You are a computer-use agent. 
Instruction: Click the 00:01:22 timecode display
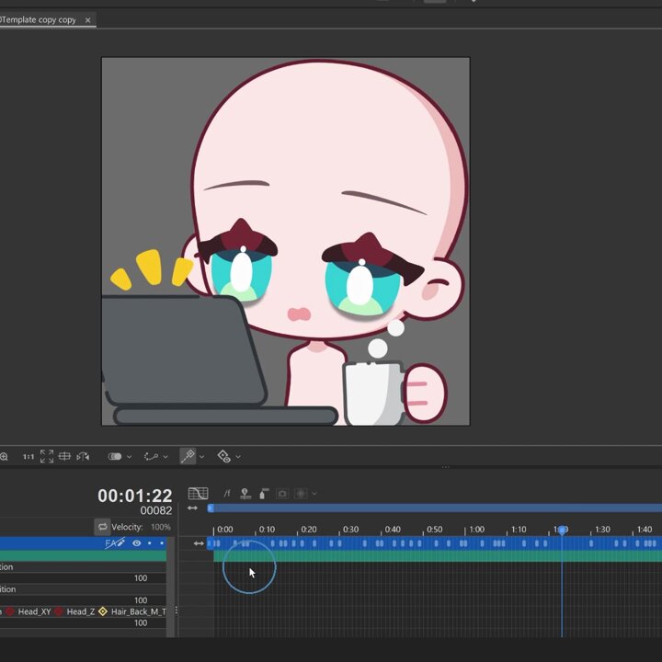pos(134,496)
